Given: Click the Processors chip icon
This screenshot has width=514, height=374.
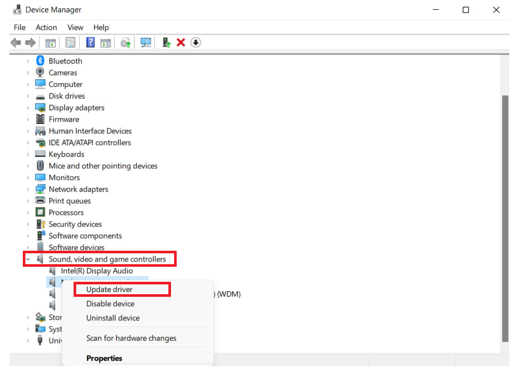Looking at the screenshot, I should tap(40, 212).
